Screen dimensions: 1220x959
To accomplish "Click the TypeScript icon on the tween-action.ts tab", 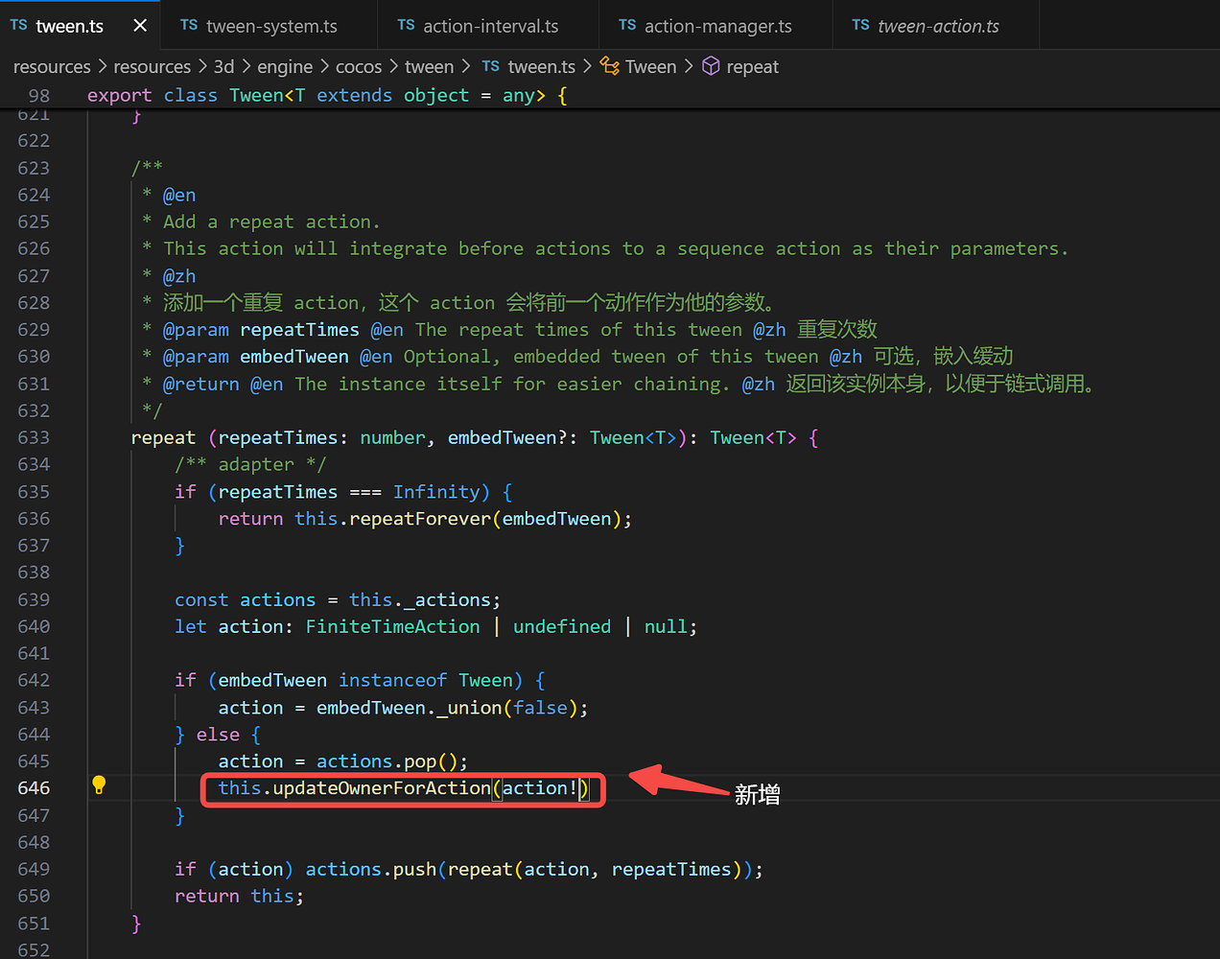I will tap(859, 26).
